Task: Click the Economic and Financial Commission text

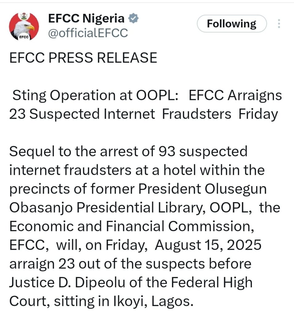Action: tap(132, 226)
